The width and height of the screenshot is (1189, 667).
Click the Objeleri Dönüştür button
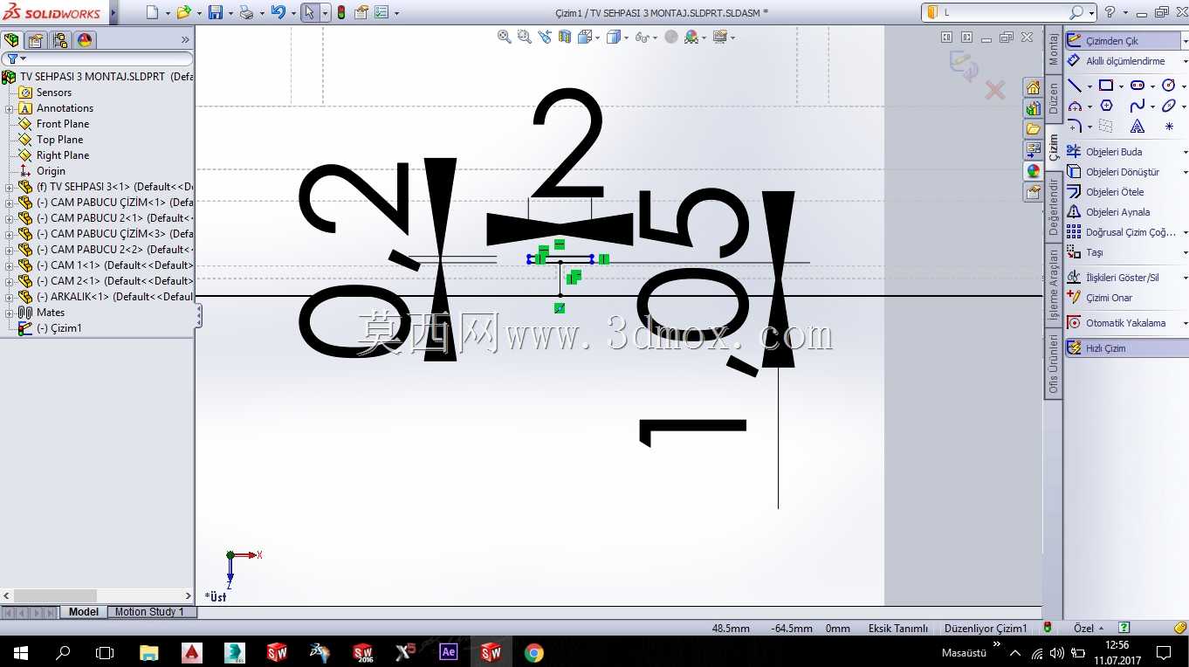1113,172
